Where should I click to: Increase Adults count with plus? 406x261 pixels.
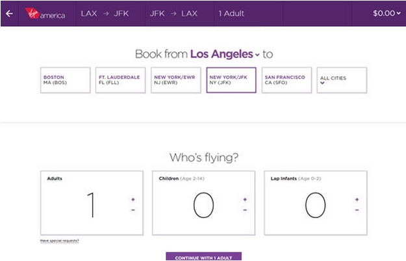(x=133, y=200)
